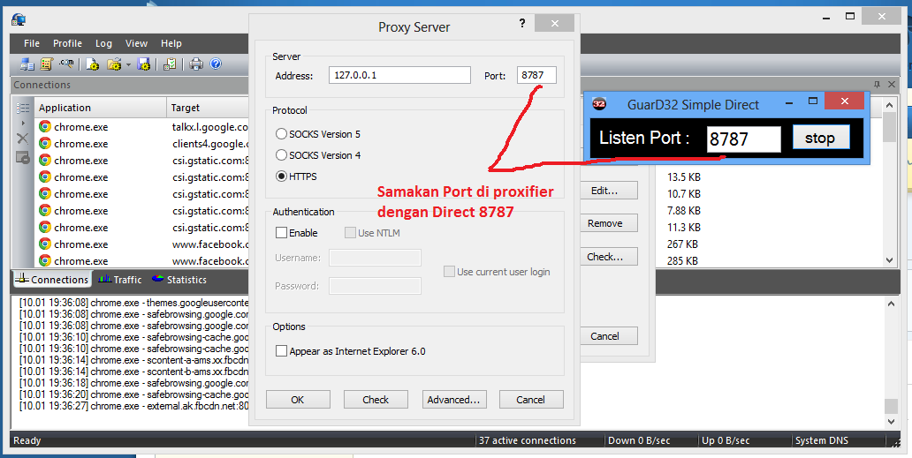Click the X icon in Connections sidebar

tap(23, 139)
